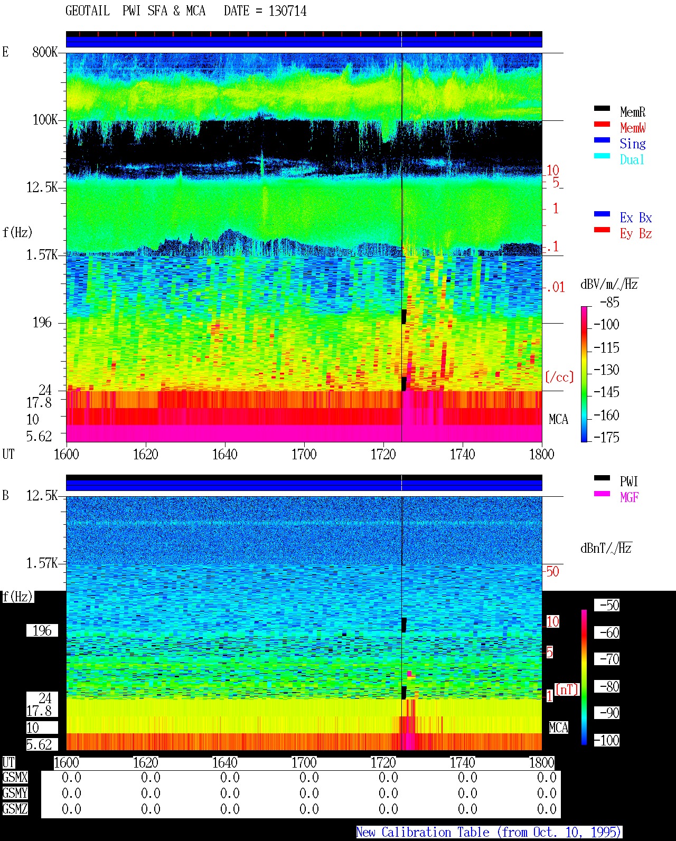
Task: Click the dBnT color scale bar
Action: click(584, 677)
